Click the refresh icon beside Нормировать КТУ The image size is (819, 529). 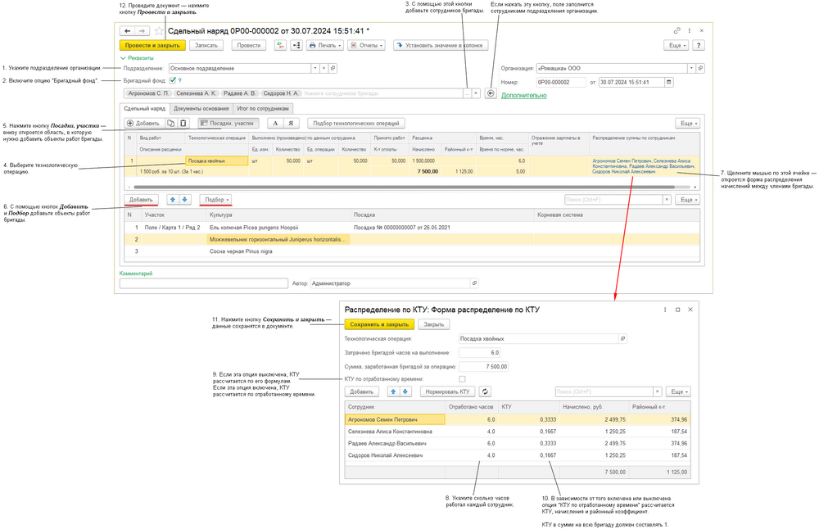point(485,391)
